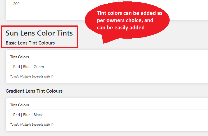Viewport: 208px width, 136px height.
Task: Click separator hint text under gradient tint field
Action: 32,125
